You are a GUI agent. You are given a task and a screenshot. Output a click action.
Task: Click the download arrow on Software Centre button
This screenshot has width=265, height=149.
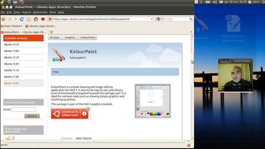click(84, 114)
